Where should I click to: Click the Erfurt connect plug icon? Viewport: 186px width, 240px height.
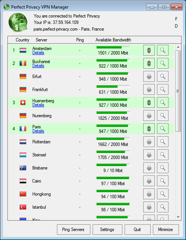click(x=149, y=76)
